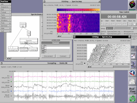Screen dimensions: 137x103
Task: Choose Quit from the RealTime menu
Action: [x=6, y=31]
